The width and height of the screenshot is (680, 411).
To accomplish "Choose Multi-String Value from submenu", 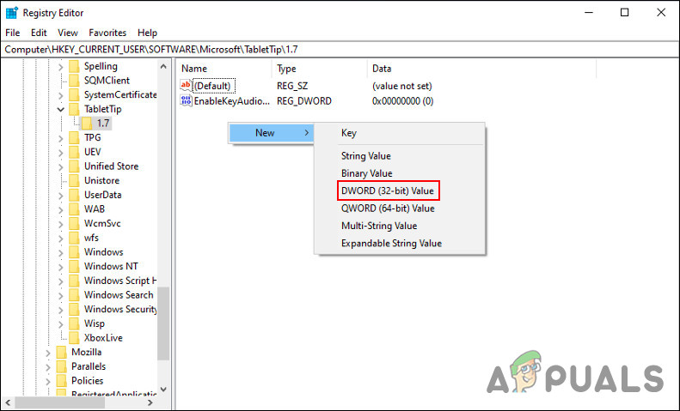I will (379, 226).
